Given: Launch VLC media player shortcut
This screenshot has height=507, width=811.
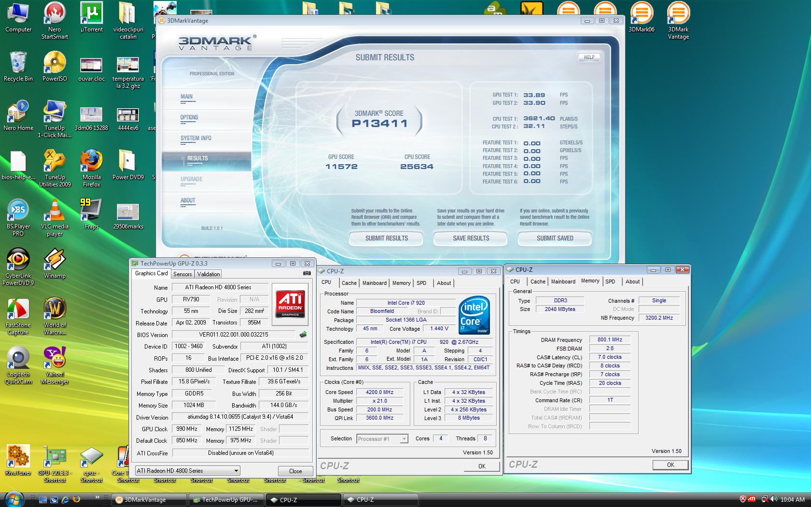Looking at the screenshot, I should pyautogui.click(x=55, y=218).
